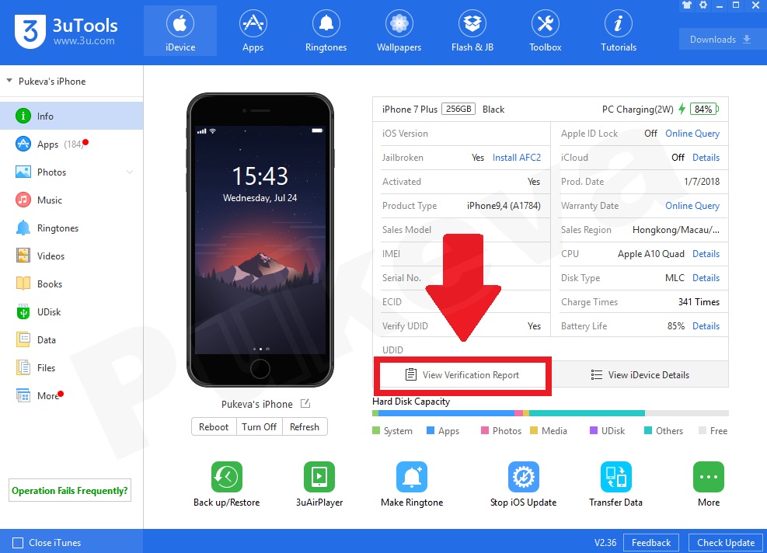Open the iDevice tab icon
Image resolution: width=767 pixels, height=553 pixels.
[x=180, y=23]
